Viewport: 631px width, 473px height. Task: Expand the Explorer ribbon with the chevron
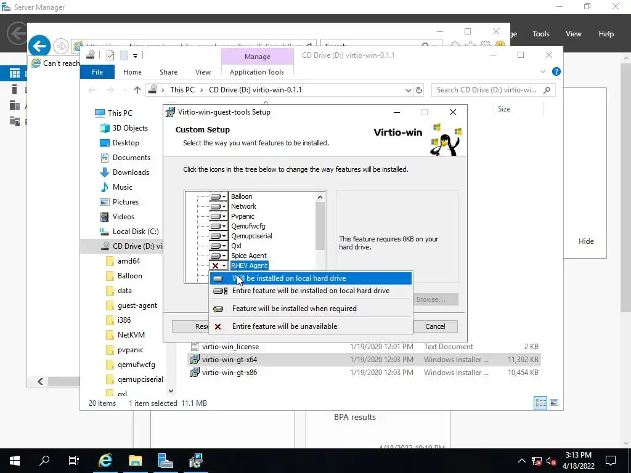coord(543,71)
